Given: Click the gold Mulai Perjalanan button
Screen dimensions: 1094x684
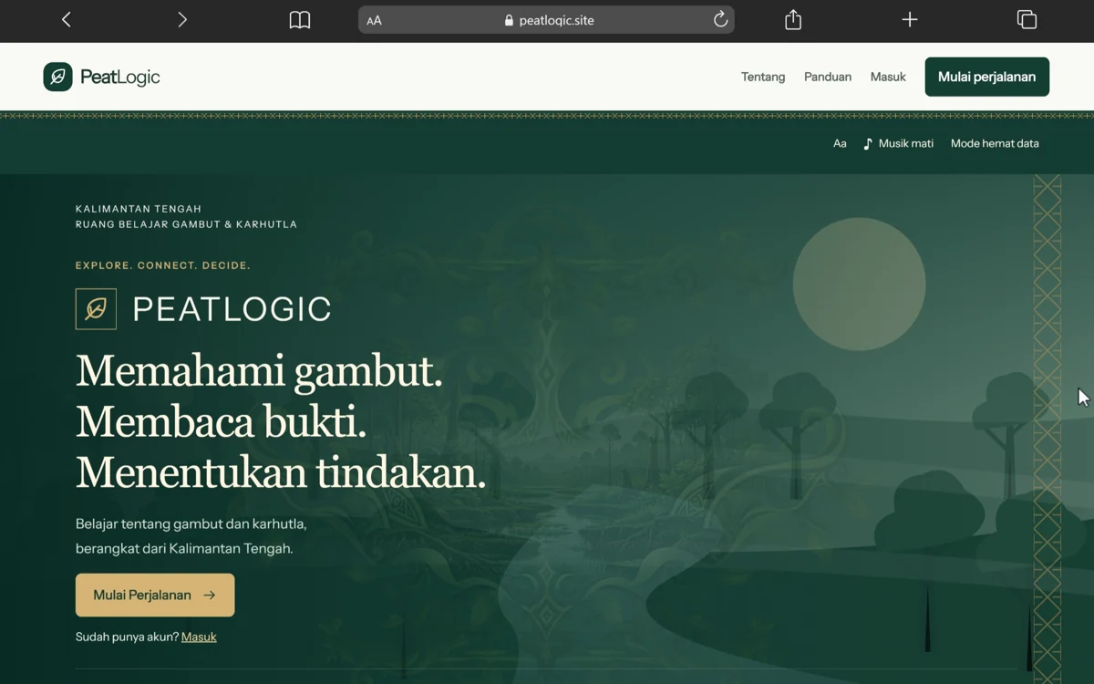Looking at the screenshot, I should pos(155,595).
